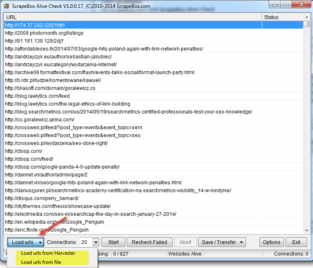Screen dimensions: 313x268
Task: Click the ScrapeBox box icon in title bar
Action: pos(7,6)
